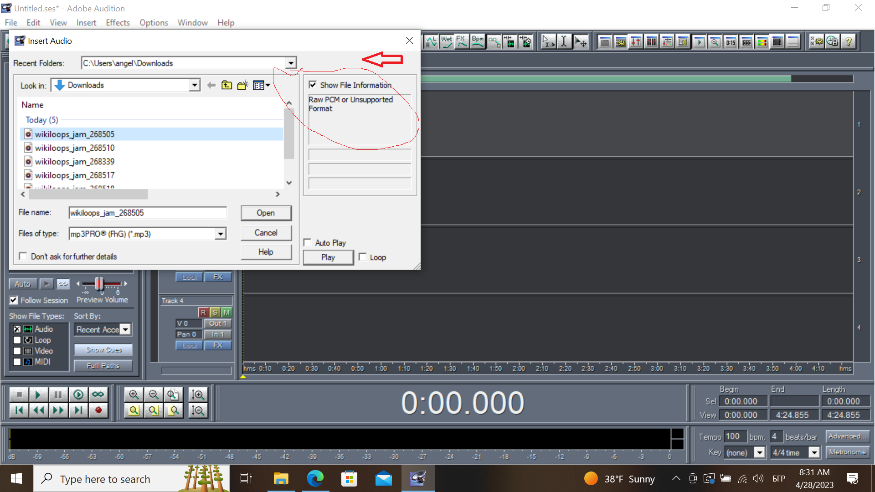Click the Zoom Out Full button with page icon
Viewport: 875px width, 492px height.
pos(173,395)
